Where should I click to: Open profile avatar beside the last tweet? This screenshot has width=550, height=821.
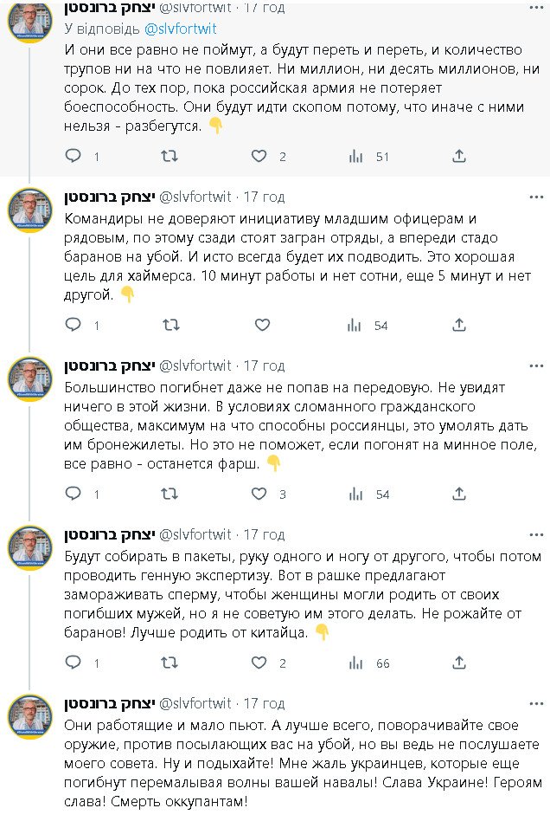coord(30,717)
